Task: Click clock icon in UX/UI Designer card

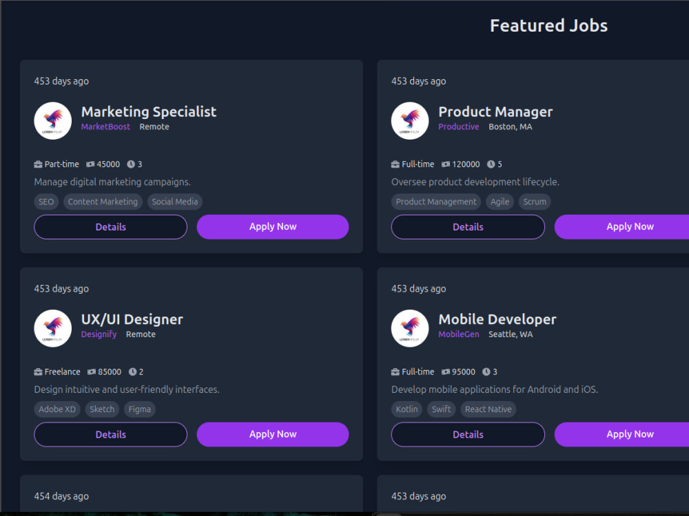Action: [x=133, y=372]
